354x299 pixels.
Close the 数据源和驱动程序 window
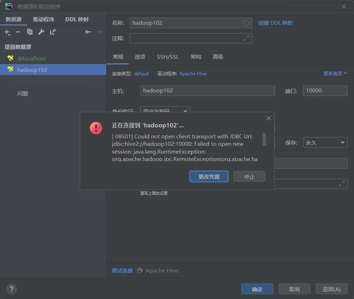[x=344, y=6]
